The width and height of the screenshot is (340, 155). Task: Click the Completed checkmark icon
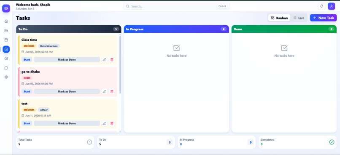(332, 142)
